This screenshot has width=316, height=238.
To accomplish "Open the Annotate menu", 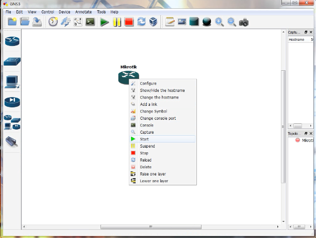I will tap(84, 12).
